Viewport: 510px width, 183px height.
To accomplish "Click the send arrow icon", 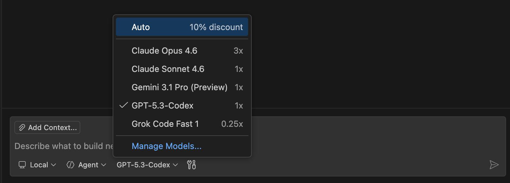I will pyautogui.click(x=494, y=165).
